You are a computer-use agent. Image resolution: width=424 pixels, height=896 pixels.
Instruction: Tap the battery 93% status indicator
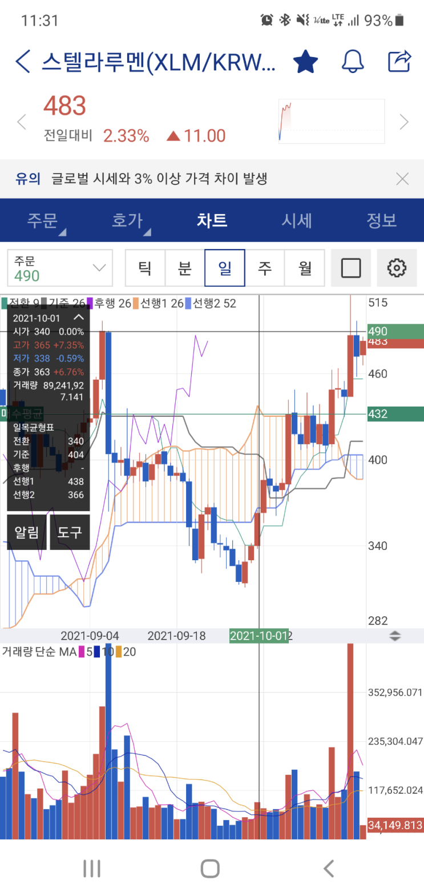pyautogui.click(x=385, y=21)
